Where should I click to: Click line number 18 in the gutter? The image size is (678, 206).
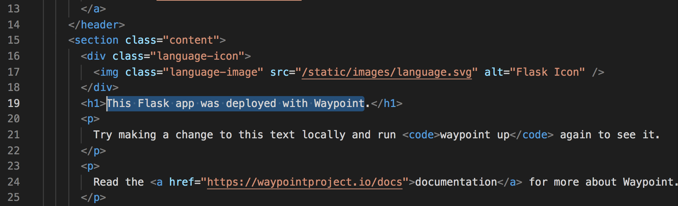[x=13, y=87]
